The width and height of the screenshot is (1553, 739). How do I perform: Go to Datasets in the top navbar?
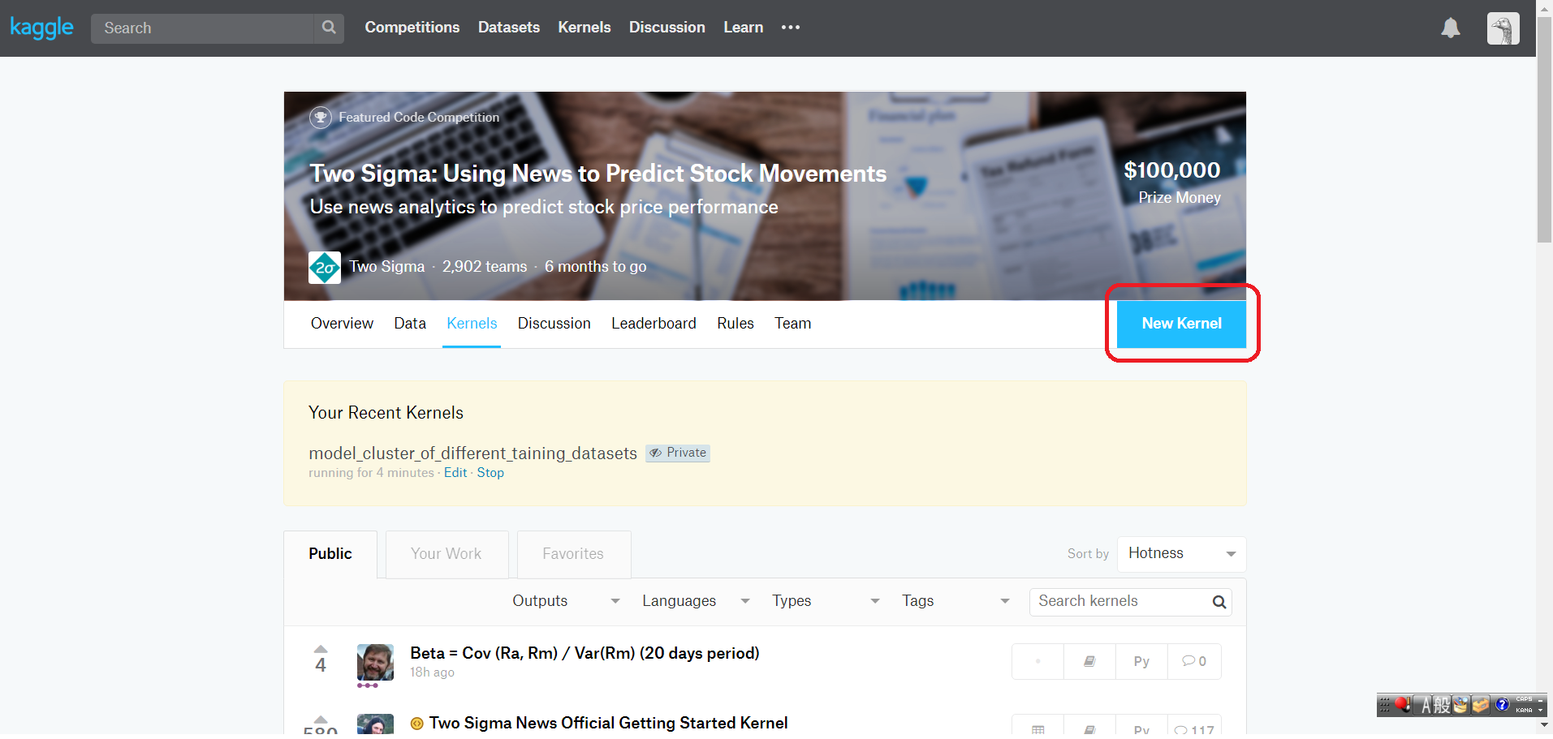click(509, 28)
